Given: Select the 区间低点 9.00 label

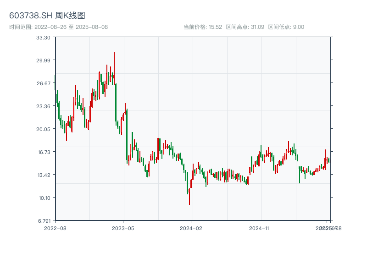Looking at the screenshot, I should click(x=286, y=27).
